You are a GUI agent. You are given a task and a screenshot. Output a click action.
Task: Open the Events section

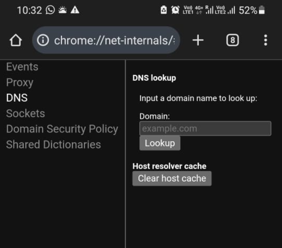click(22, 67)
